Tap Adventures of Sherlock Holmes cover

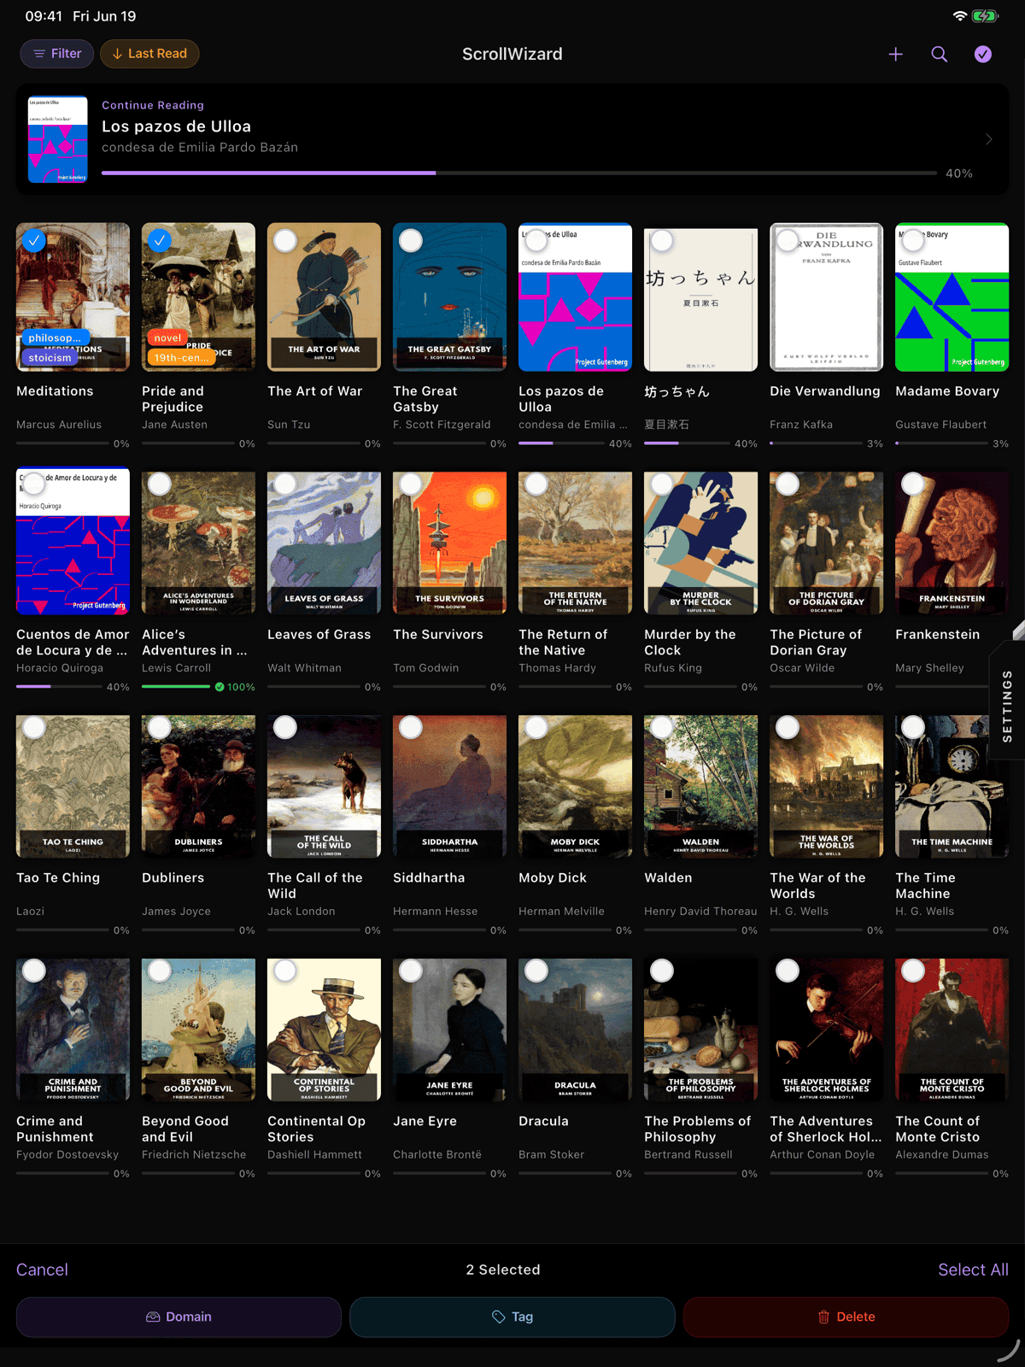(x=826, y=1030)
